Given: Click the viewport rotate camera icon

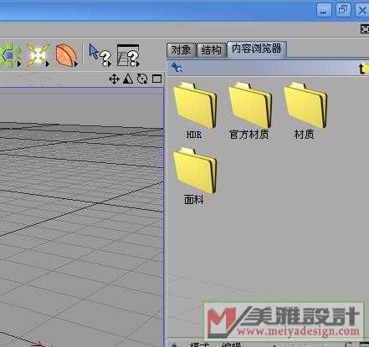Looking at the screenshot, I should pos(142,79).
